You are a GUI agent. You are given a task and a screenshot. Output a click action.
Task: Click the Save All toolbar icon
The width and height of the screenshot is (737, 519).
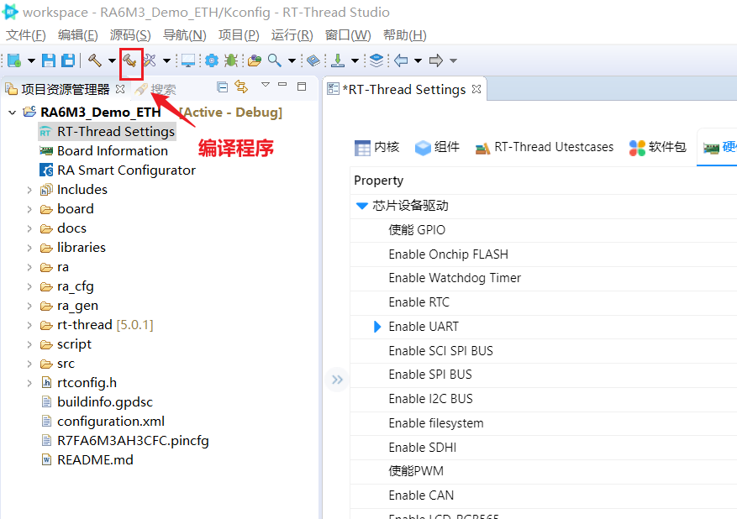(x=68, y=60)
